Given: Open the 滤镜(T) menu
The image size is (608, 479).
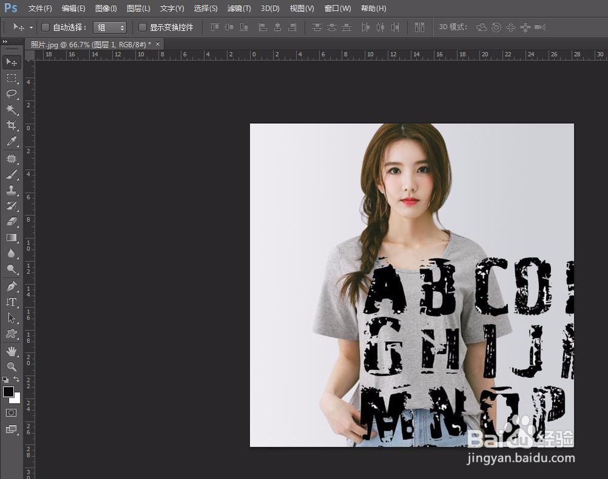Looking at the screenshot, I should (x=239, y=8).
